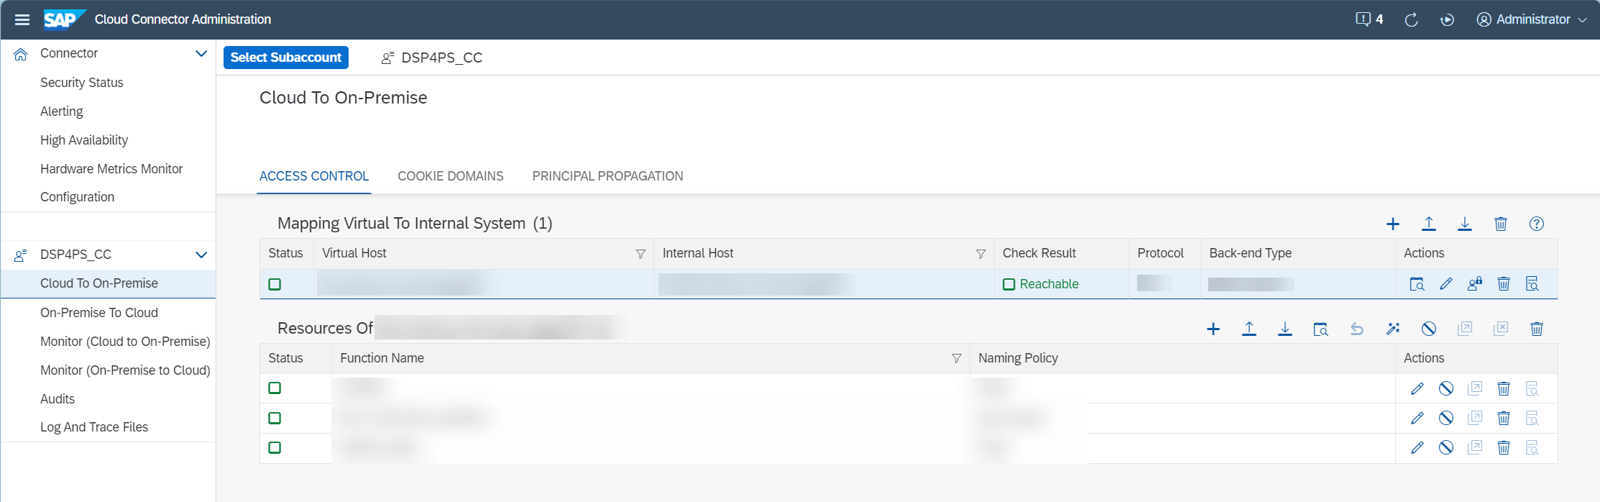1600x502 pixels.
Task: Open Monitor (Cloud to On-Premise)
Action: [x=125, y=342]
